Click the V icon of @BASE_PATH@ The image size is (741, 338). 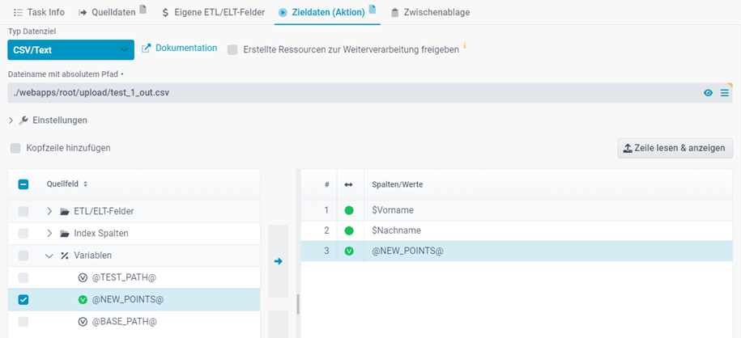pos(83,322)
